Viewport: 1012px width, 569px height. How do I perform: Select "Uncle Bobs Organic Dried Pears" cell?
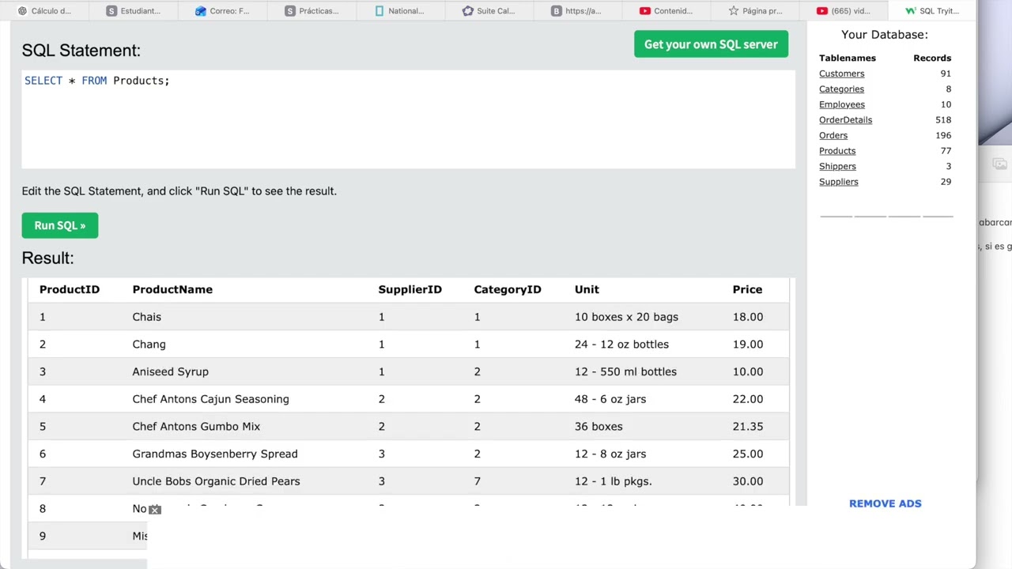tap(216, 481)
